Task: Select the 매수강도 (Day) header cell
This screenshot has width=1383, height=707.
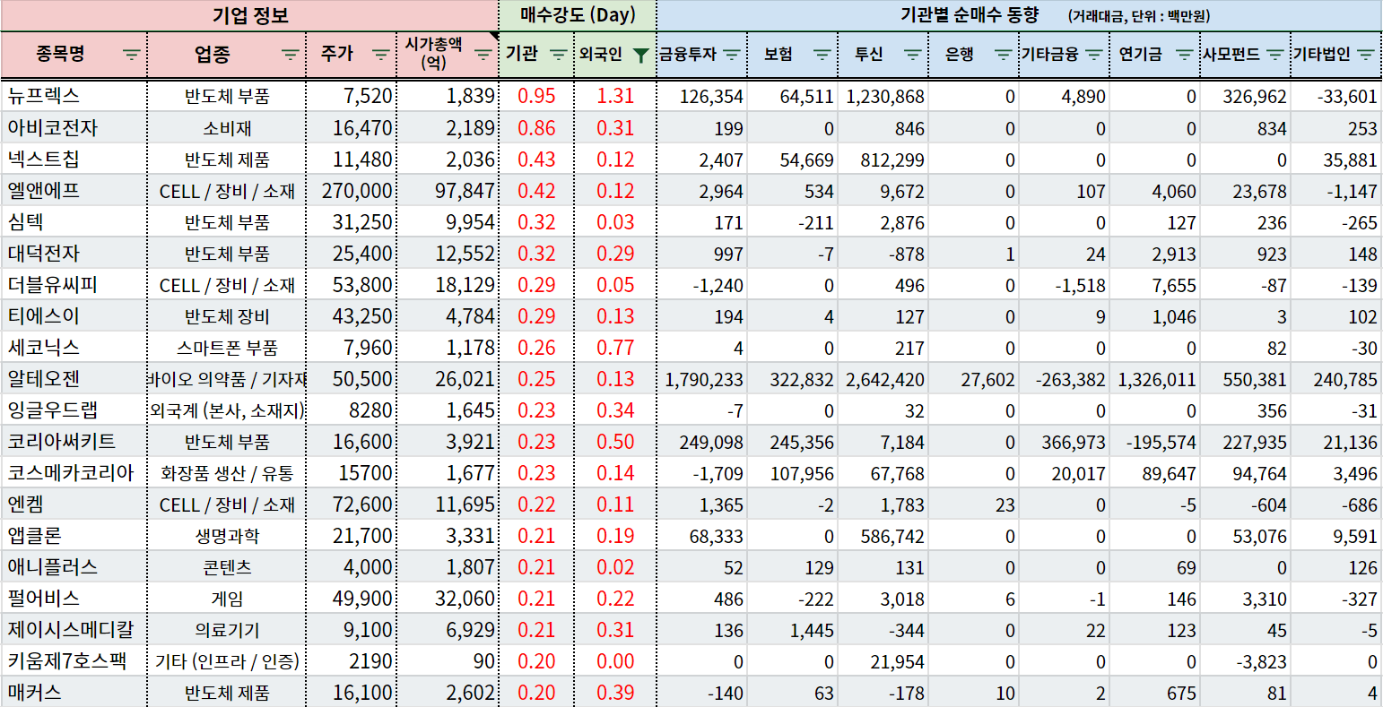Action: coord(578,15)
